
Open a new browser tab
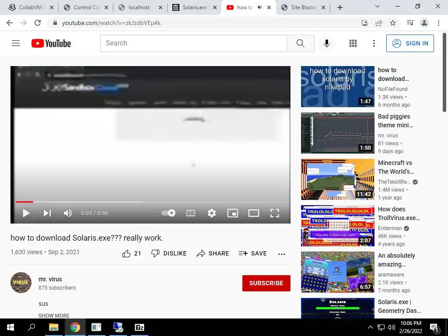coord(339,7)
